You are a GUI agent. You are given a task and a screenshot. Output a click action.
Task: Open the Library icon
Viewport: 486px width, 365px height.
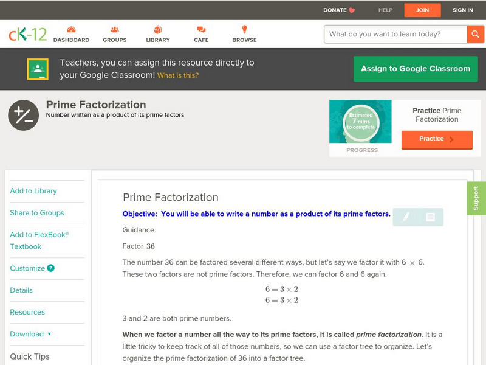point(158,30)
